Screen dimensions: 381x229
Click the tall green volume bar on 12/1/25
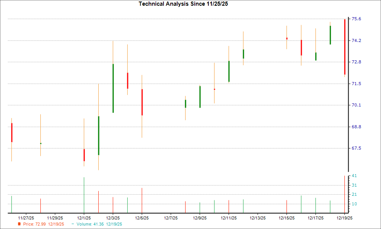coord(84,193)
